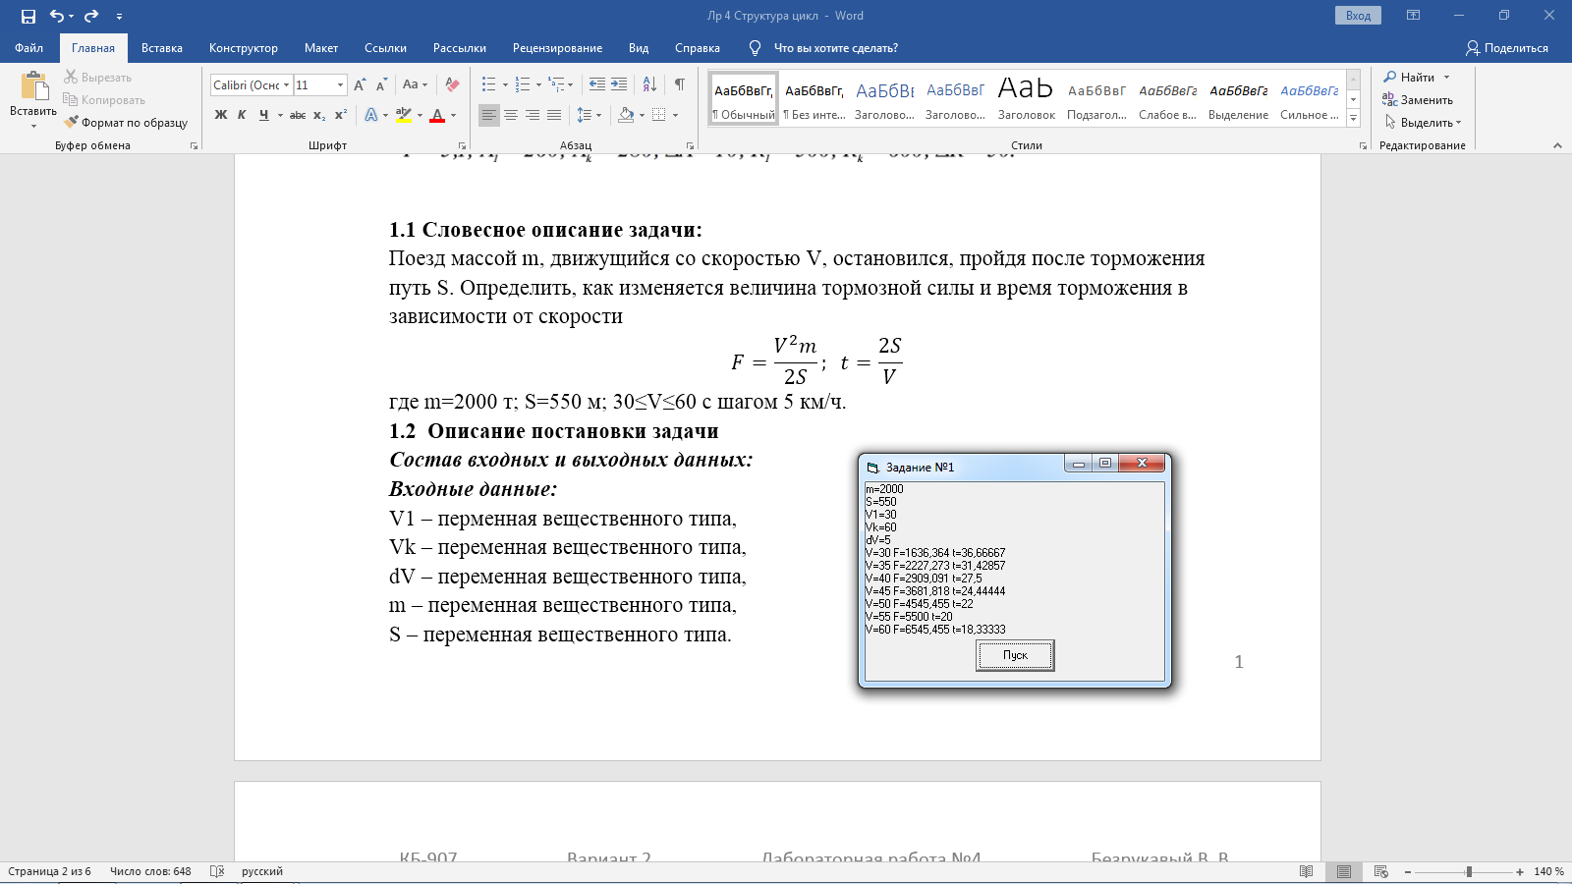The height and width of the screenshot is (884, 1572).
Task: Click 'Число слов: 648' in status bar
Action: pyautogui.click(x=150, y=871)
